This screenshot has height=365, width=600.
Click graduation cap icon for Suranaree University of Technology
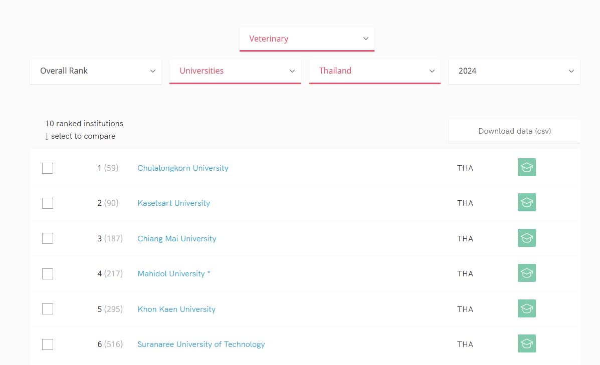[x=526, y=343]
